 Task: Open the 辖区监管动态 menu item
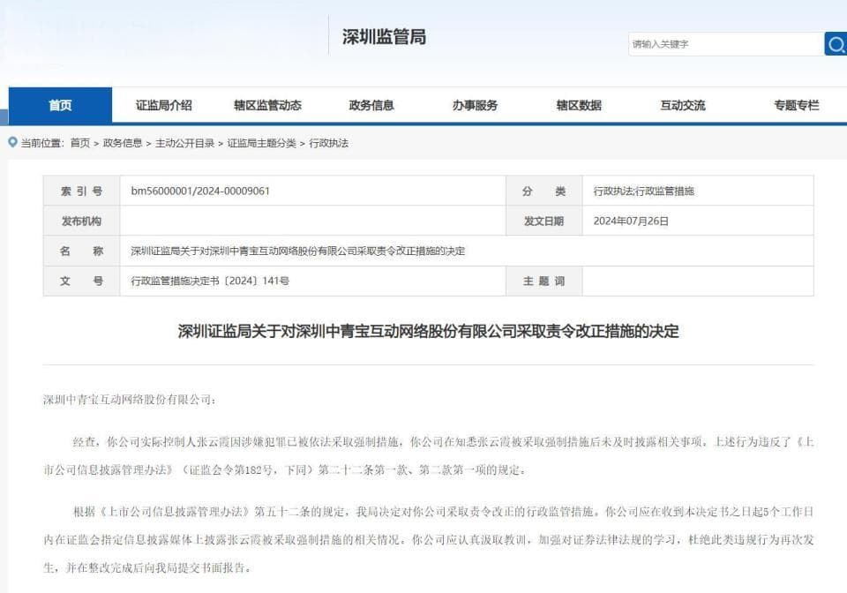pyautogui.click(x=267, y=105)
